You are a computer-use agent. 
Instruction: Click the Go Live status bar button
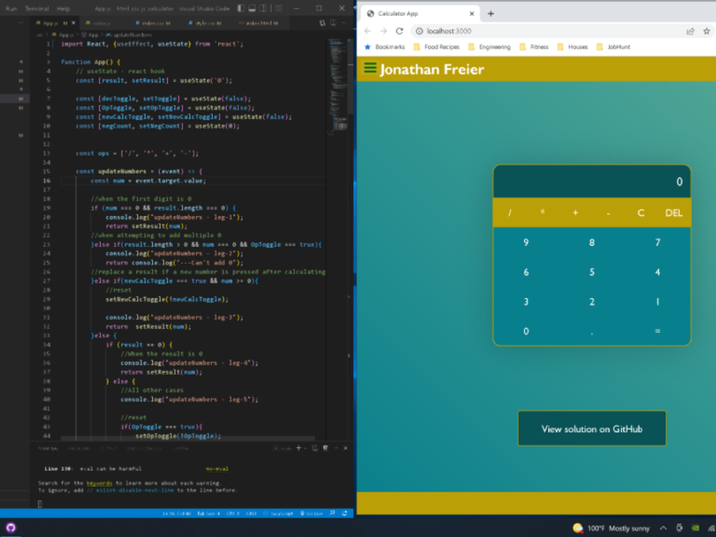(311, 513)
